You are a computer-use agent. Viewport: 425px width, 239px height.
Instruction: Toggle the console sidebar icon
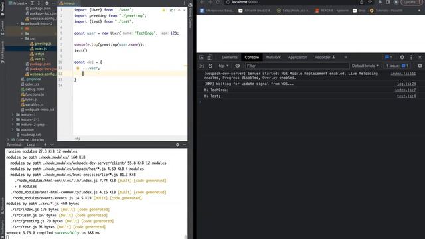coord(201,66)
